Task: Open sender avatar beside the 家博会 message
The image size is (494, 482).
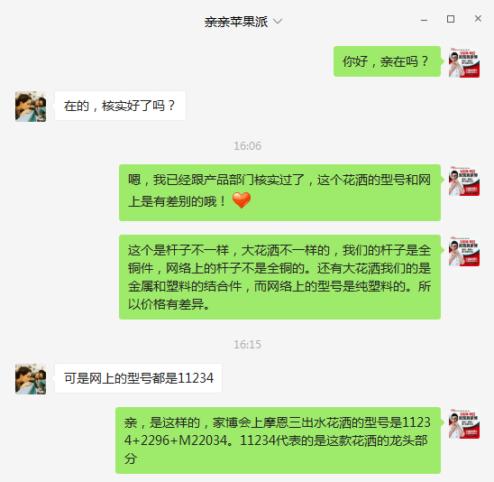Action: pyautogui.click(x=464, y=423)
